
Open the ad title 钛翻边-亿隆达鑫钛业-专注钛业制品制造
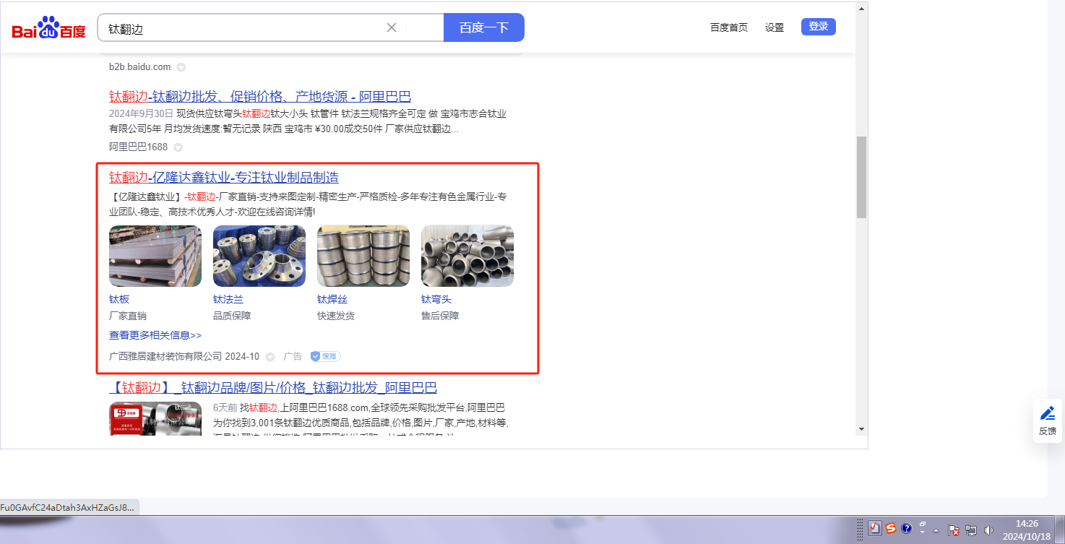click(x=224, y=178)
